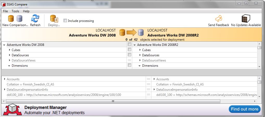The height and width of the screenshot is (117, 265).
Task: Tick the Adventure Works DW 2008 root checkbox
Action: point(129,44)
